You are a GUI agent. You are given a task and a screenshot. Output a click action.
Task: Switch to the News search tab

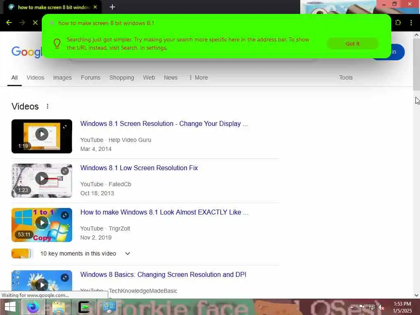[171, 78]
